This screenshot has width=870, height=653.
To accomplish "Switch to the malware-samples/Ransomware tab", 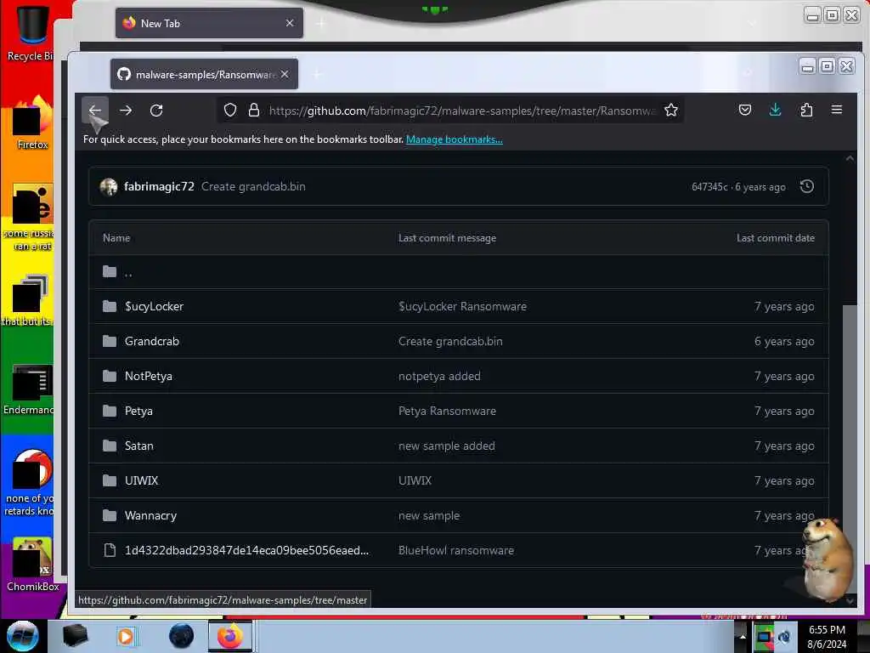I will click(204, 75).
